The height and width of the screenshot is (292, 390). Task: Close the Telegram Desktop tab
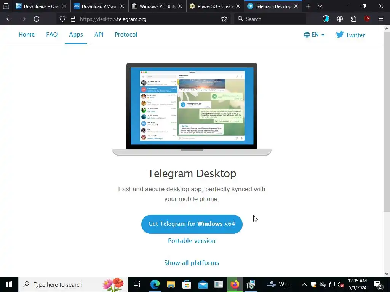(x=296, y=6)
